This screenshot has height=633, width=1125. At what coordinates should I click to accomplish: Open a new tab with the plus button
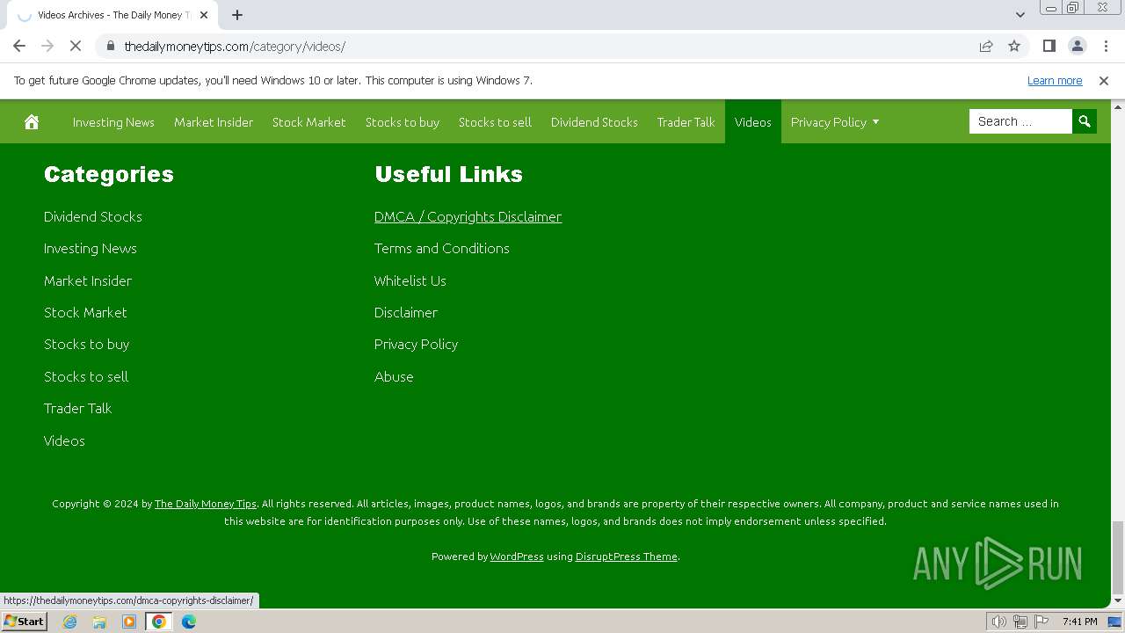[237, 15]
